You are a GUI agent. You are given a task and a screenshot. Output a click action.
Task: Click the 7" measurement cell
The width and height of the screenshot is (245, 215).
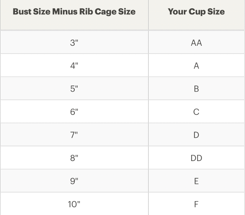(74, 134)
